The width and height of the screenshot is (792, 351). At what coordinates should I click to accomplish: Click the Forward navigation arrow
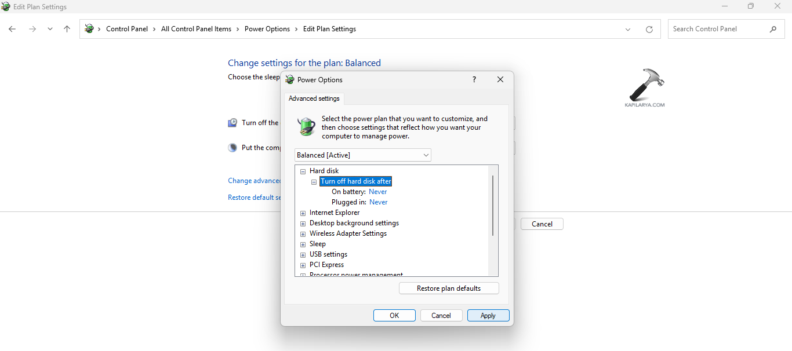[x=32, y=28]
